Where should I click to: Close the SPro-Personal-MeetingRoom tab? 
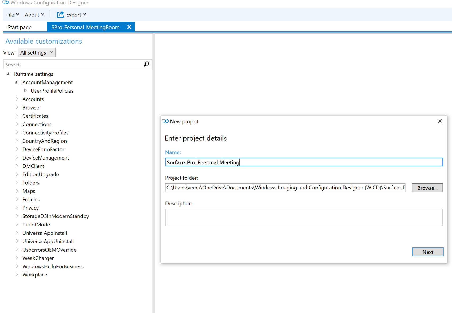(x=129, y=27)
